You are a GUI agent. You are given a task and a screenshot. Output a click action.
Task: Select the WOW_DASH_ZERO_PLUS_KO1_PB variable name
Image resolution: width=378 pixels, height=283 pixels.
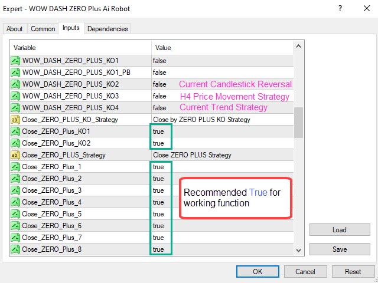coord(76,73)
